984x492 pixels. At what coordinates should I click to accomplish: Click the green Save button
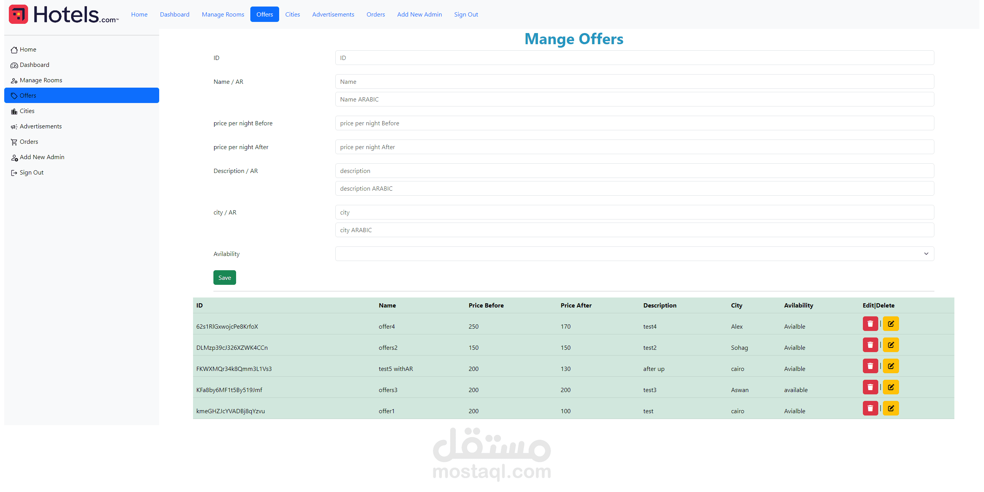pos(225,278)
